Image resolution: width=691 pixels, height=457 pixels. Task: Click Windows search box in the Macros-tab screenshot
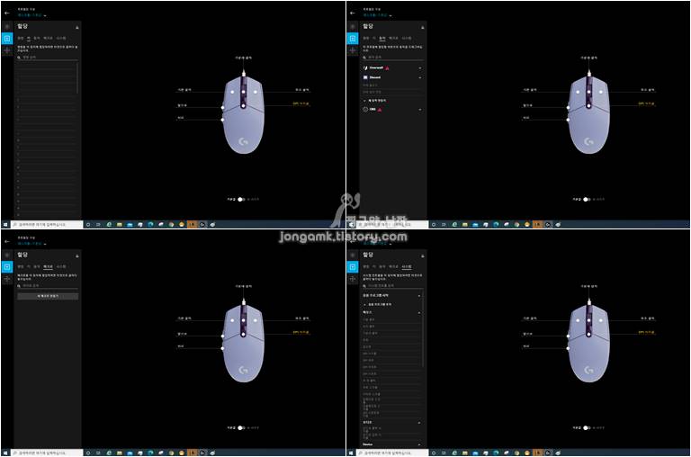tap(47, 453)
